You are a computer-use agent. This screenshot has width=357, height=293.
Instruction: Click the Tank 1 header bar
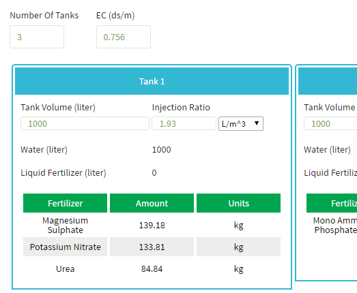point(152,81)
